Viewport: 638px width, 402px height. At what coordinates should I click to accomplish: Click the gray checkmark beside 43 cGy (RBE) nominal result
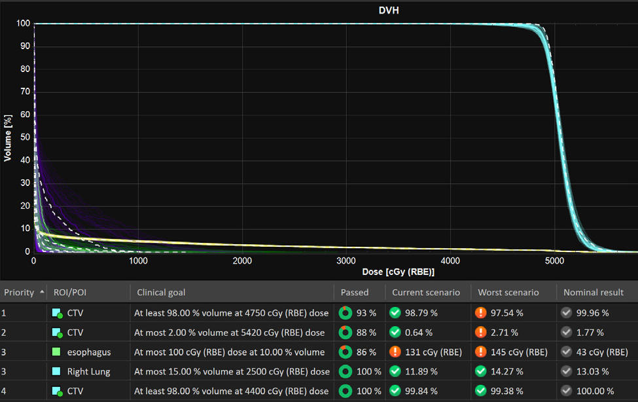pos(565,352)
